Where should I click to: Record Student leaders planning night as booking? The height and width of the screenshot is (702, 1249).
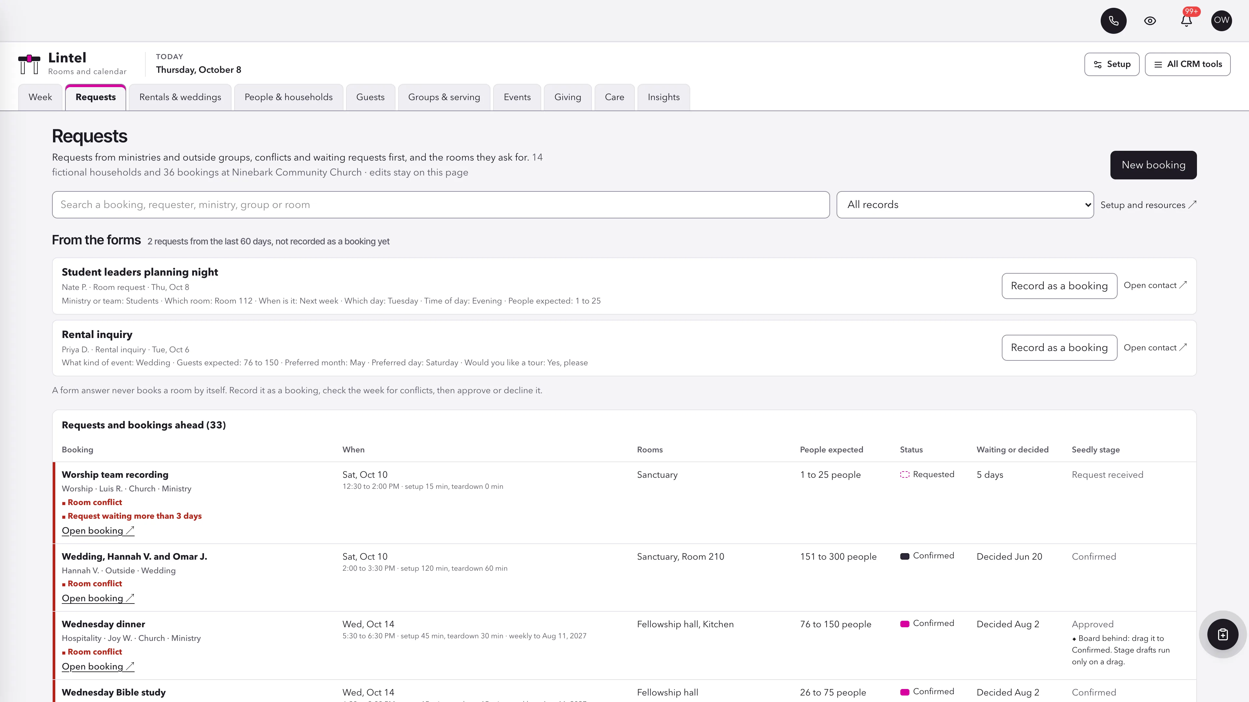[x=1059, y=286]
